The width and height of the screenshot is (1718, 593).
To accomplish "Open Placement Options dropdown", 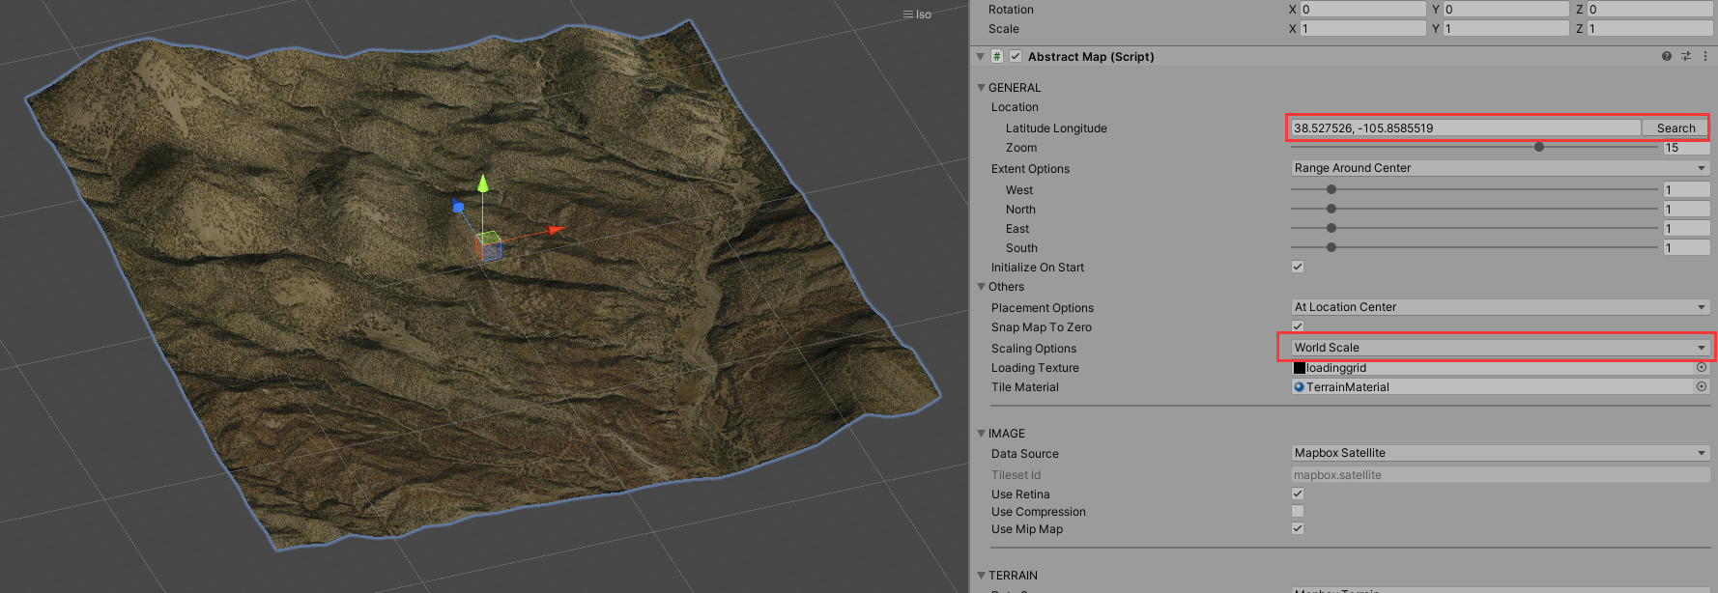I will [x=1501, y=307].
